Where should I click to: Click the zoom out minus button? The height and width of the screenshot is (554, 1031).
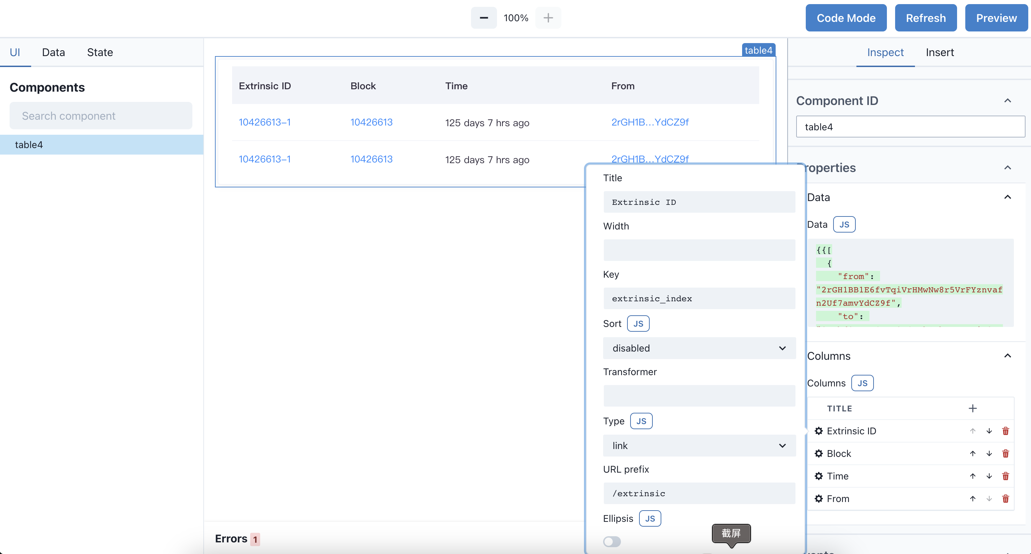point(483,18)
